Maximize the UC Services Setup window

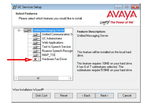click(x=127, y=7)
